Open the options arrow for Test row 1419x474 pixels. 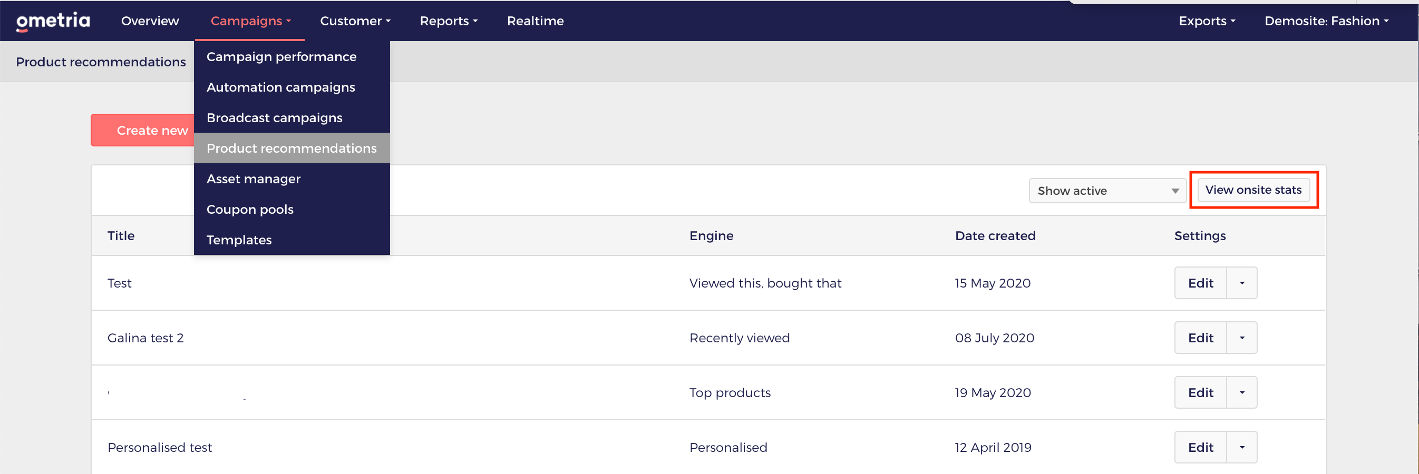coord(1242,283)
